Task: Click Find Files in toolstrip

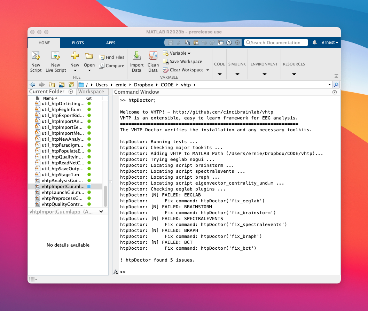Action: coord(111,57)
